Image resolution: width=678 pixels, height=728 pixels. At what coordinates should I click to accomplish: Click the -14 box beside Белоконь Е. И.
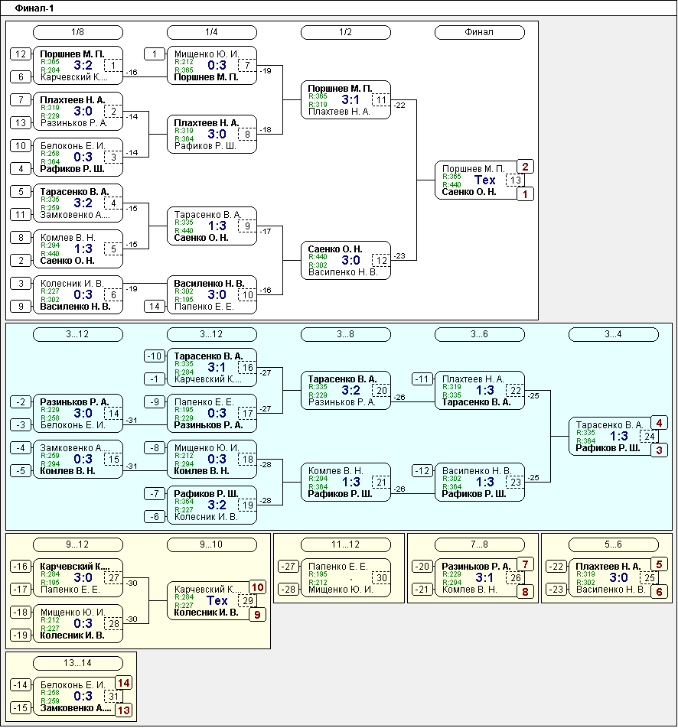point(21,685)
